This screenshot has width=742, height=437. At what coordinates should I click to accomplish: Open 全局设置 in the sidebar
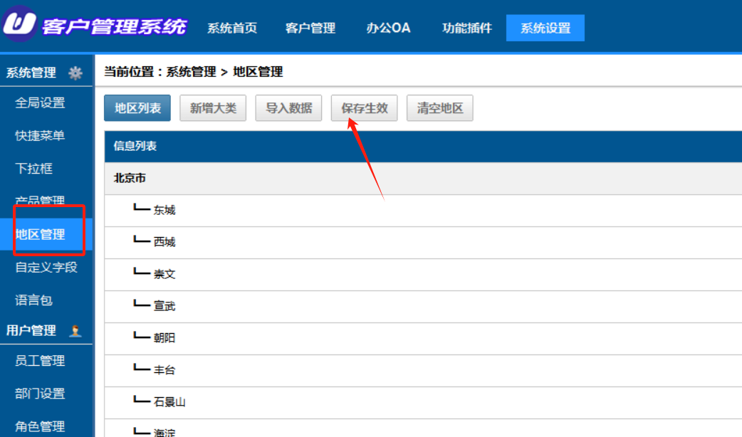pyautogui.click(x=40, y=102)
